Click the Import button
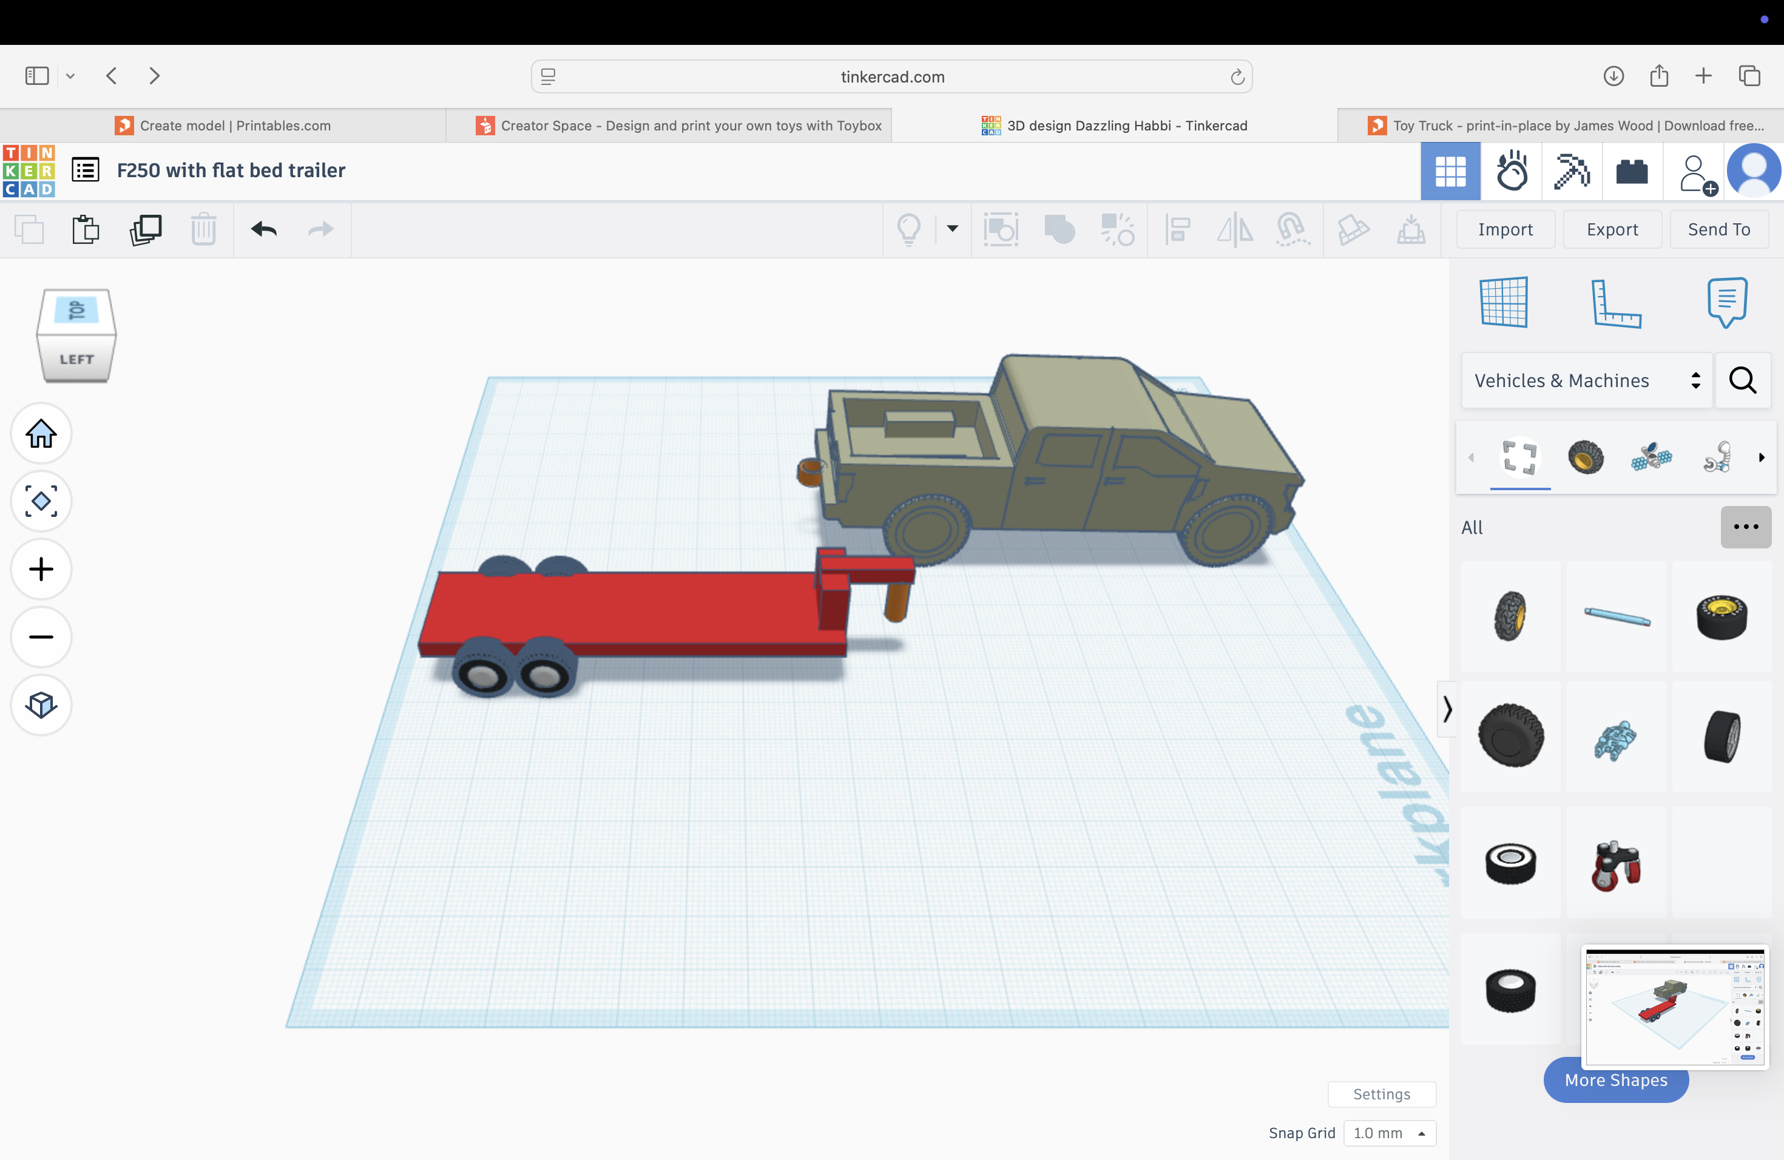This screenshot has height=1160, width=1784. 1505,229
